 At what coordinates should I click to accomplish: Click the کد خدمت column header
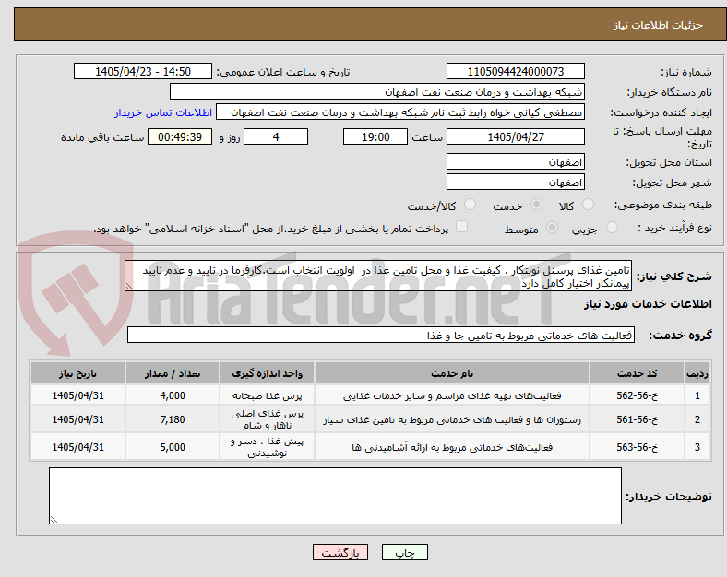pyautogui.click(x=638, y=373)
